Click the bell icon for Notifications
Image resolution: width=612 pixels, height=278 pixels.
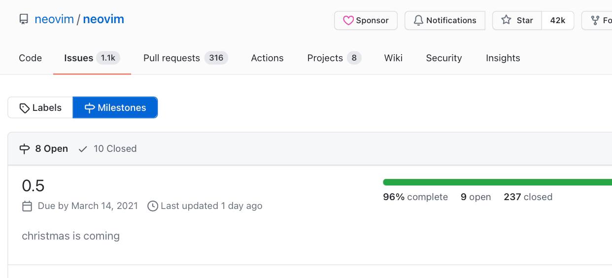click(418, 20)
